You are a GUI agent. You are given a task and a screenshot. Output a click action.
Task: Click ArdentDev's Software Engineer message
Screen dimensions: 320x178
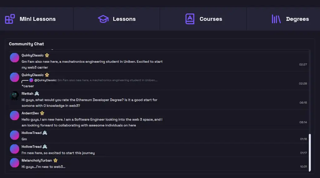coord(92,122)
